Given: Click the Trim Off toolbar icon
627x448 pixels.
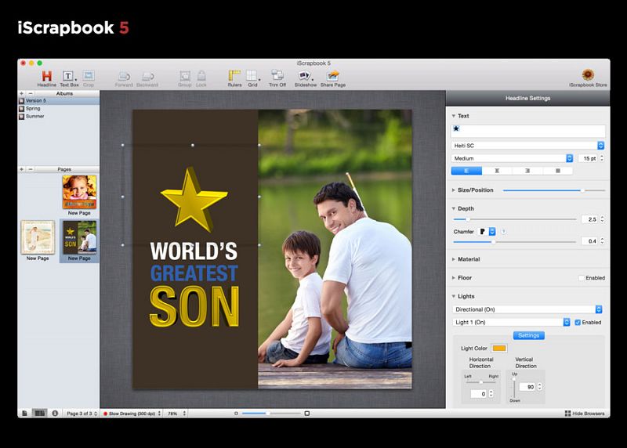Looking at the screenshot, I should (277, 77).
